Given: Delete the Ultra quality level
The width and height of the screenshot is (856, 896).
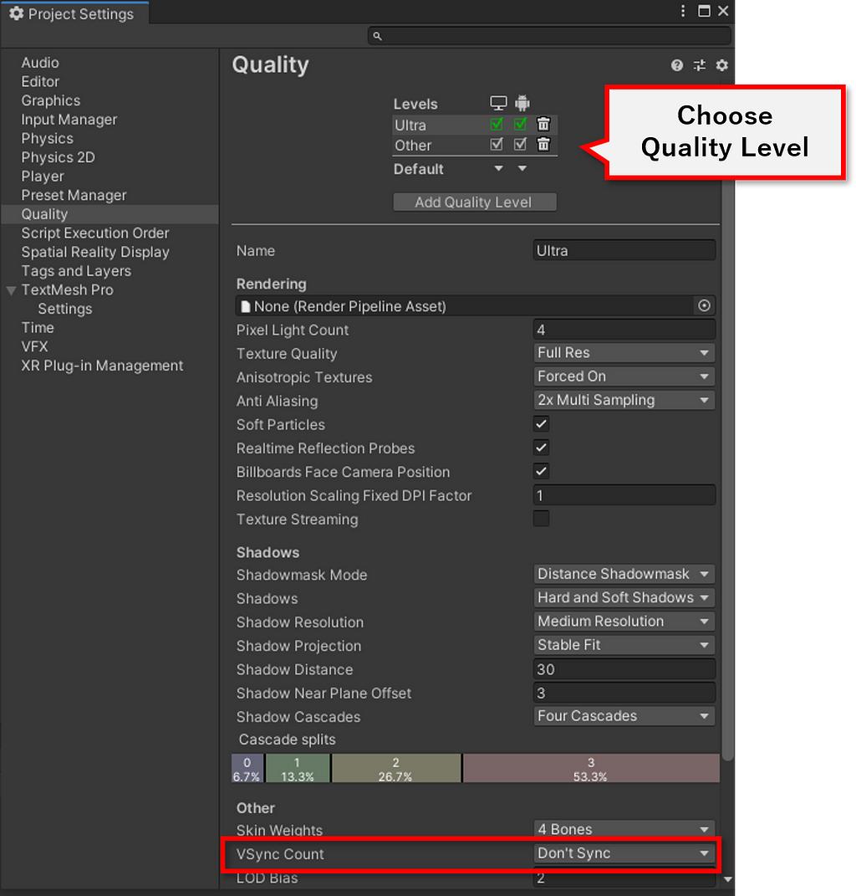Looking at the screenshot, I should (543, 124).
